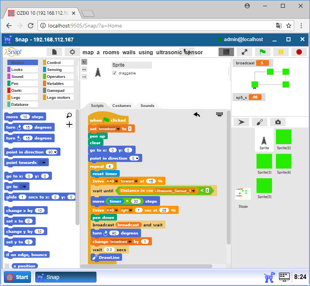Open the point in direction 0 dropdown in script
Image resolution: width=310 pixels, height=286 pixels.
tap(137, 159)
